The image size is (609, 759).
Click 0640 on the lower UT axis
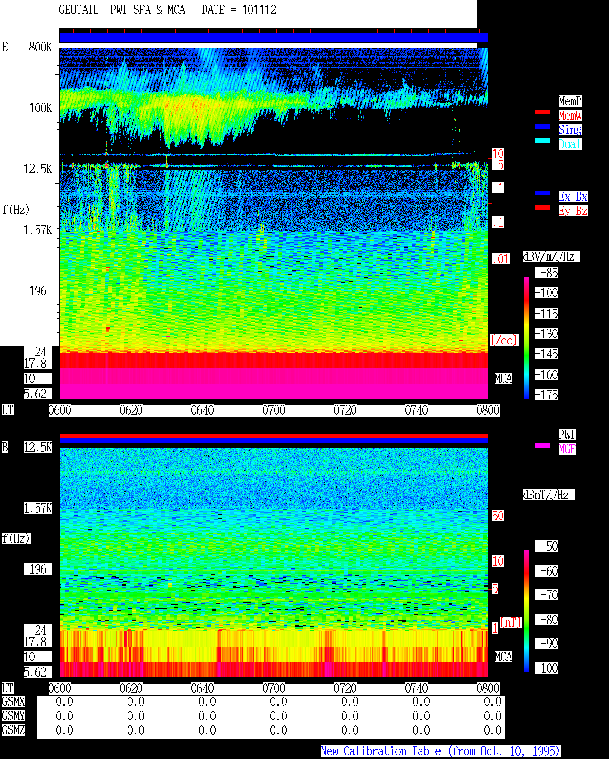tap(202, 688)
